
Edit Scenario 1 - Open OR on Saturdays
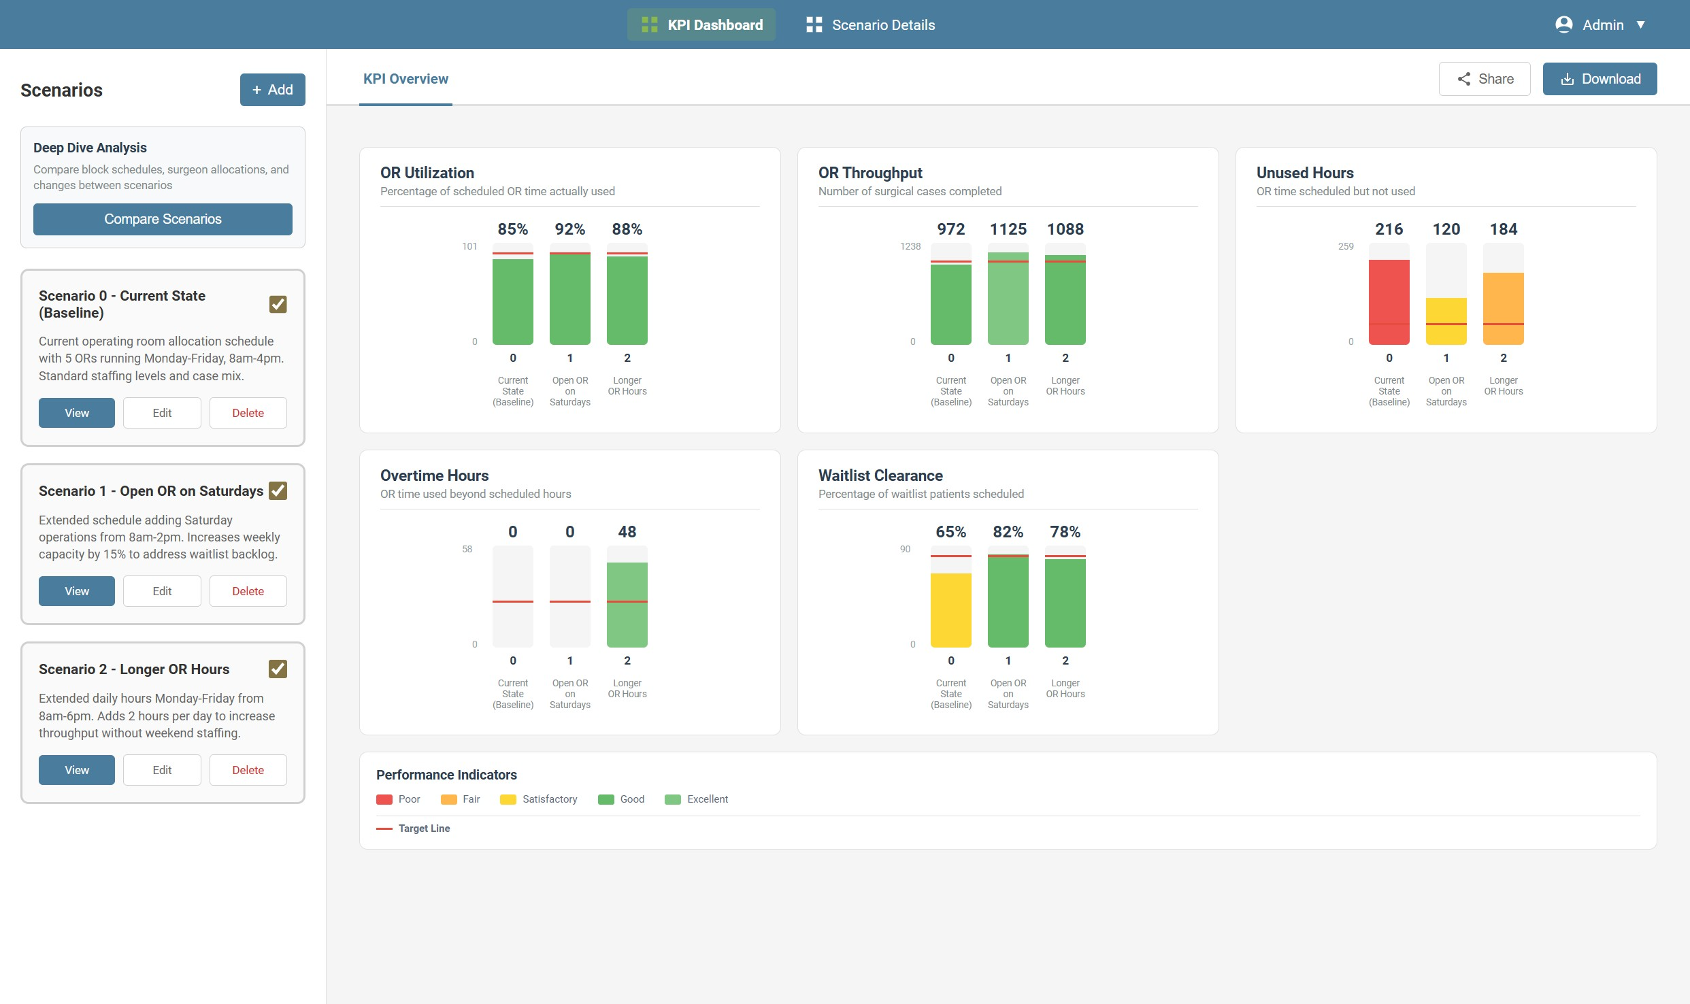162,590
